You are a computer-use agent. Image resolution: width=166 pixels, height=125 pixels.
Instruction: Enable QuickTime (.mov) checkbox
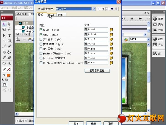(41, 63)
